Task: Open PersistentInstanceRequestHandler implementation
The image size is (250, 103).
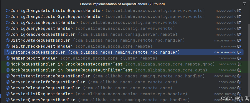Action: click(124, 76)
